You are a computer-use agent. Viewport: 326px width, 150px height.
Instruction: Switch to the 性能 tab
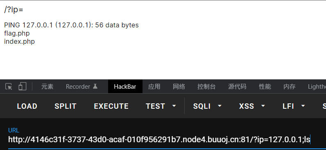pos(265,87)
